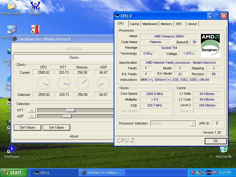The width and height of the screenshot is (236, 177).
Task: Adjust the HTT slider handle
Action: pyautogui.click(x=70, y=110)
